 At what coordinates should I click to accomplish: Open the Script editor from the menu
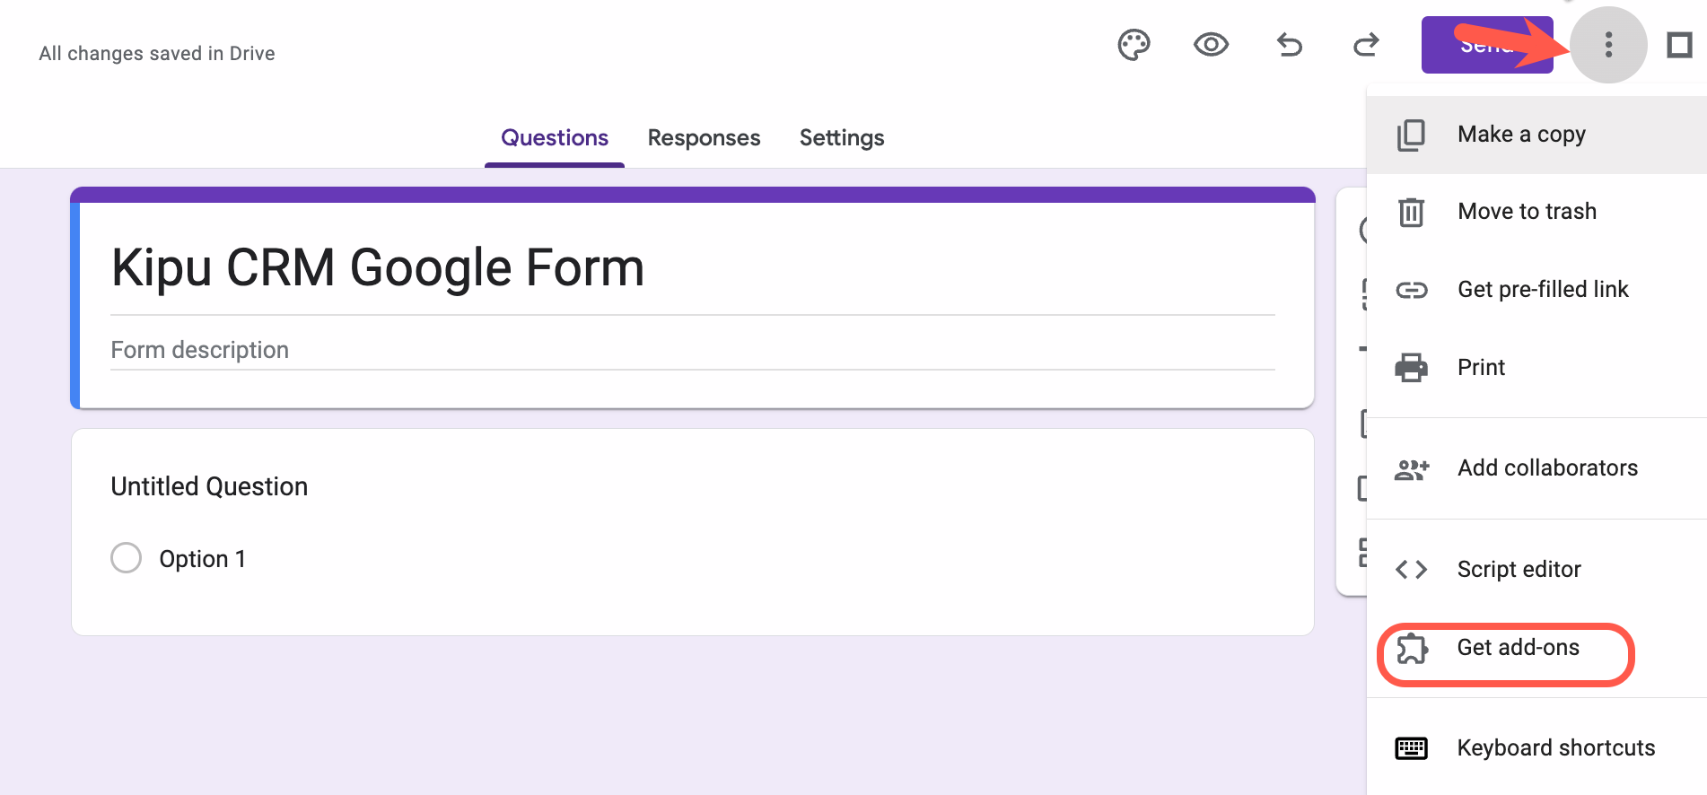coord(1519,569)
